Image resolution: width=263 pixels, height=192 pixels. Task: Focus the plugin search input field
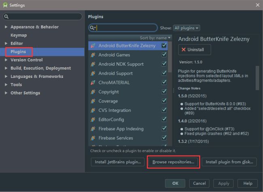pos(123,28)
